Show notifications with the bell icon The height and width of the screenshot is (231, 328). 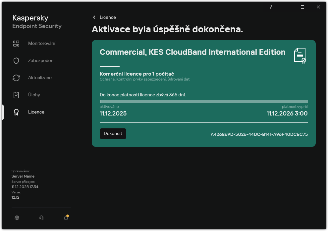66,218
